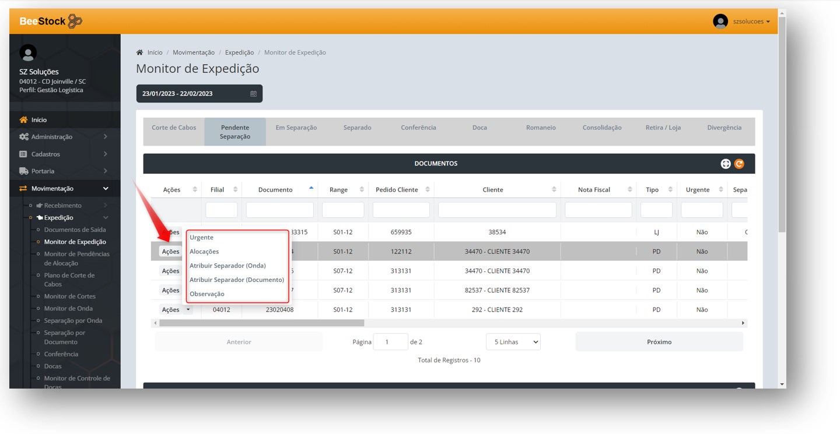The width and height of the screenshot is (840, 434).
Task: Choose Urgente in the actions menu
Action: pyautogui.click(x=202, y=238)
